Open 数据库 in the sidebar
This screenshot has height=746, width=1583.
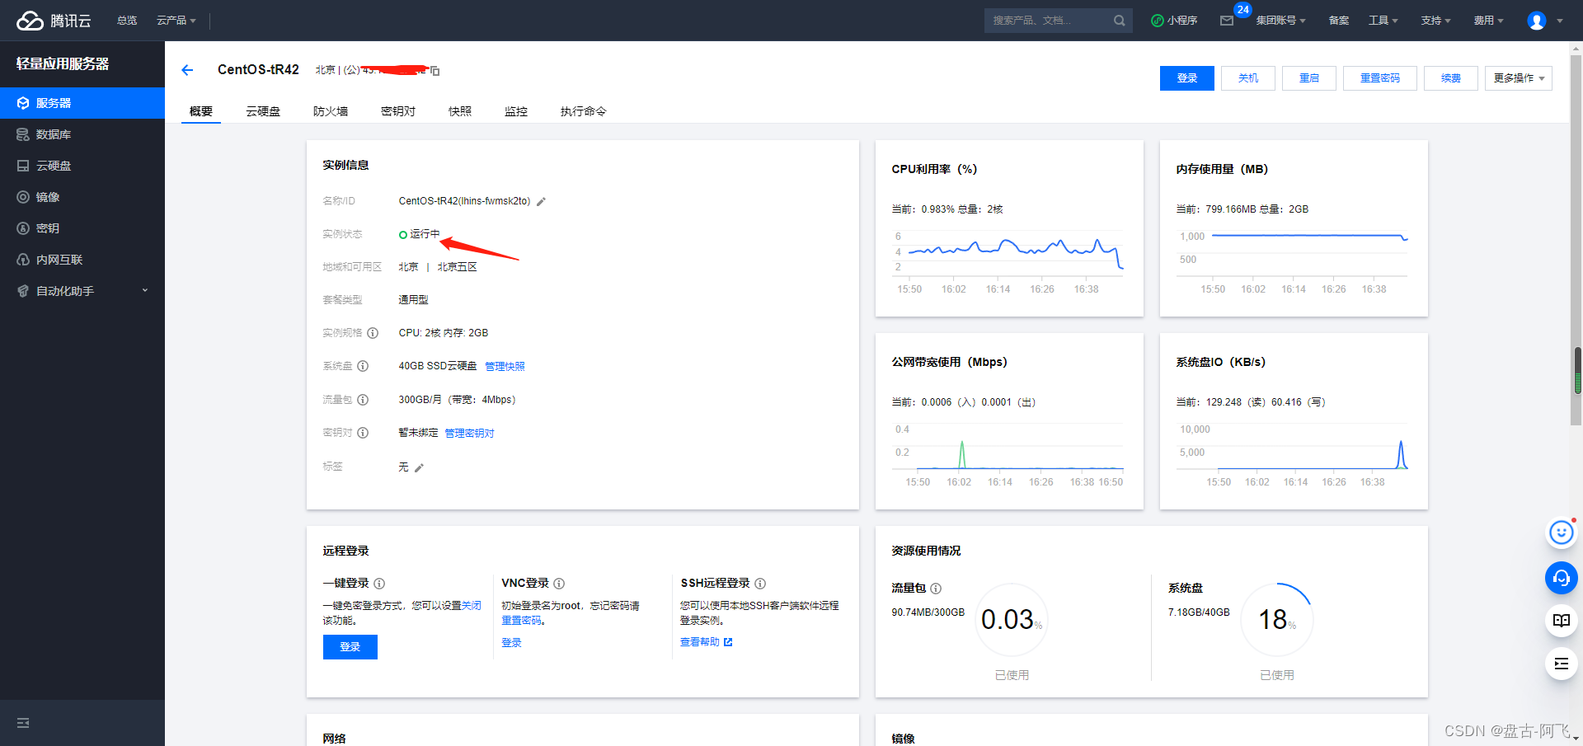point(82,134)
